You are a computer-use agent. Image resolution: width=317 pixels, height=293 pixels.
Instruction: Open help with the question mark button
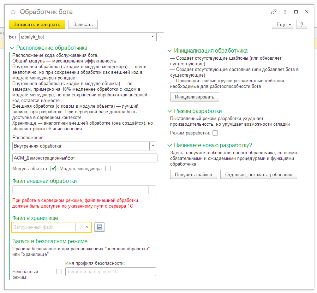click(x=301, y=24)
